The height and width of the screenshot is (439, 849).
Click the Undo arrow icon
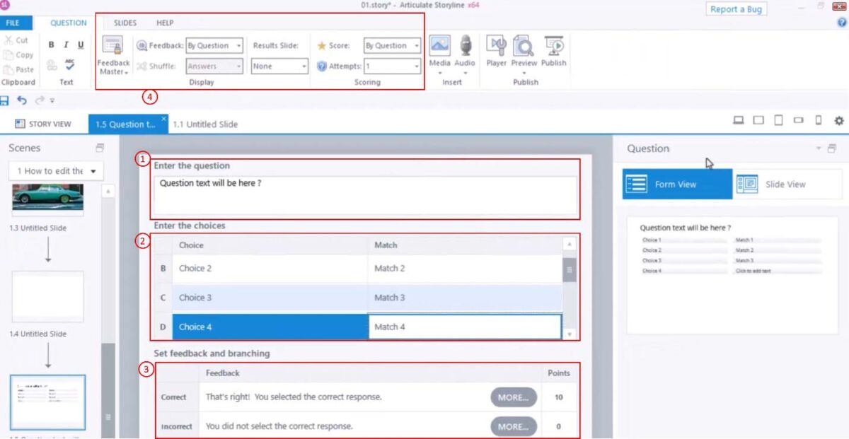pos(22,100)
